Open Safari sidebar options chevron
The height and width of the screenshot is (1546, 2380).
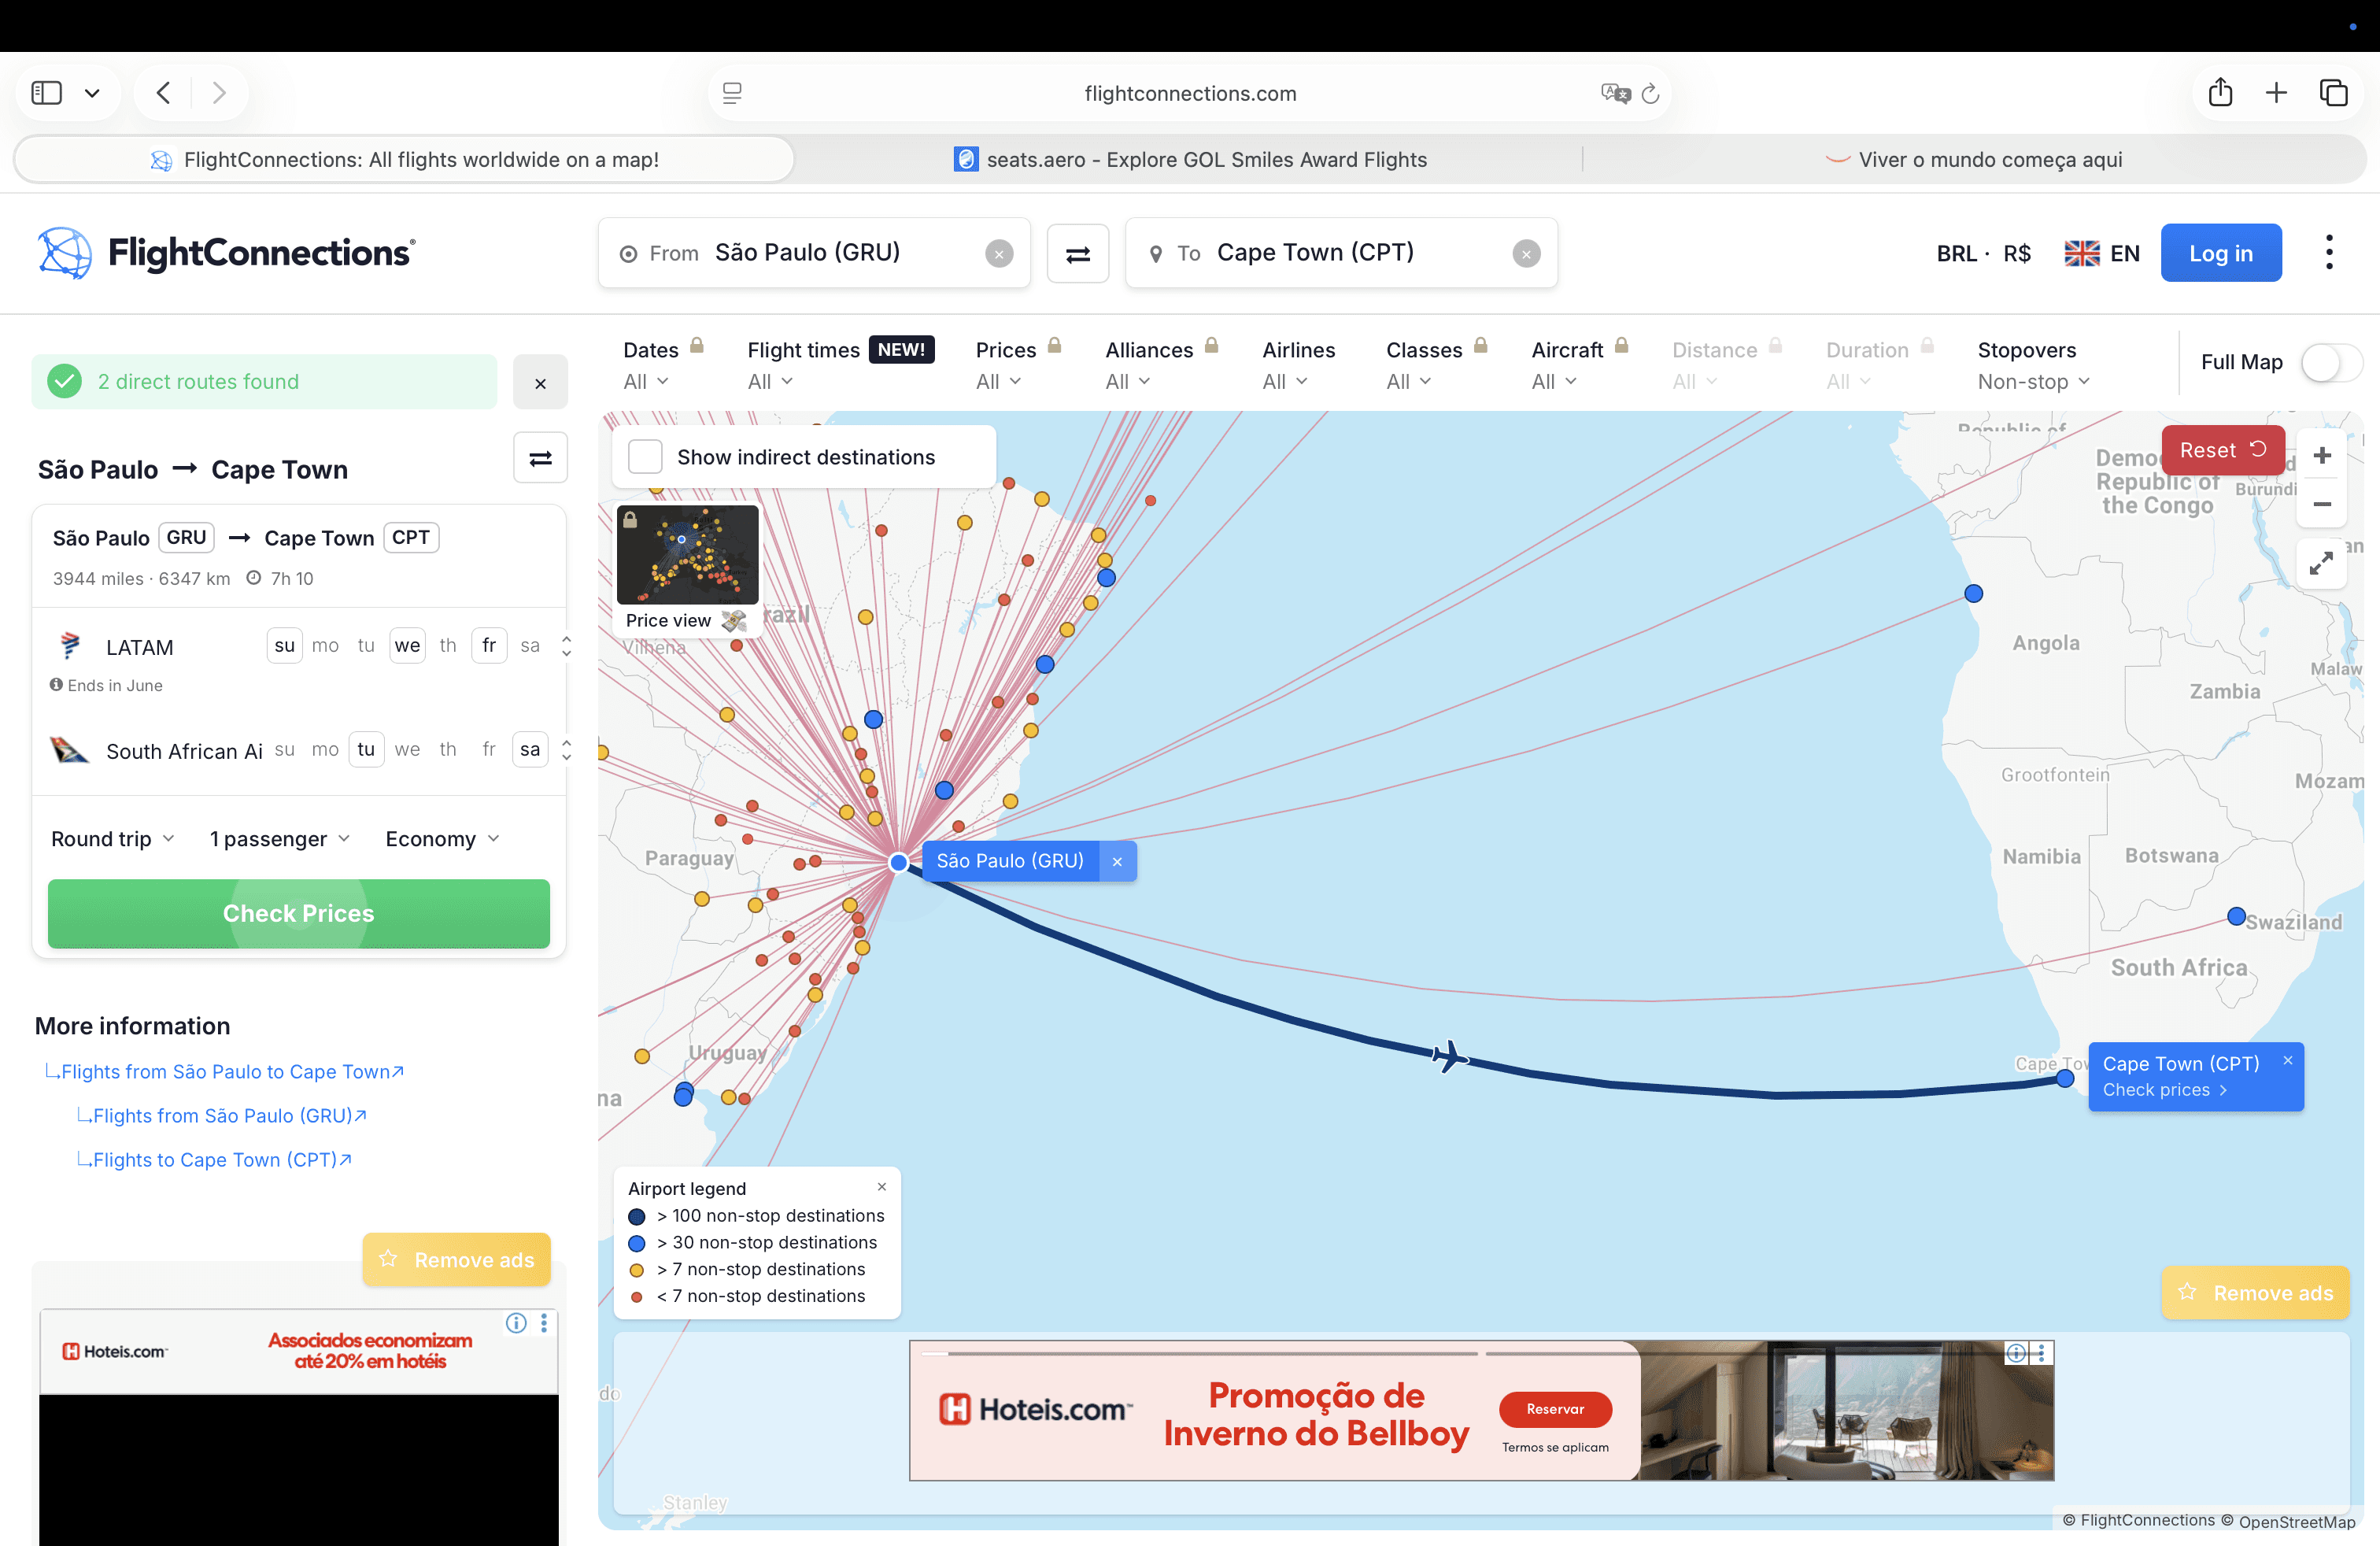92,93
